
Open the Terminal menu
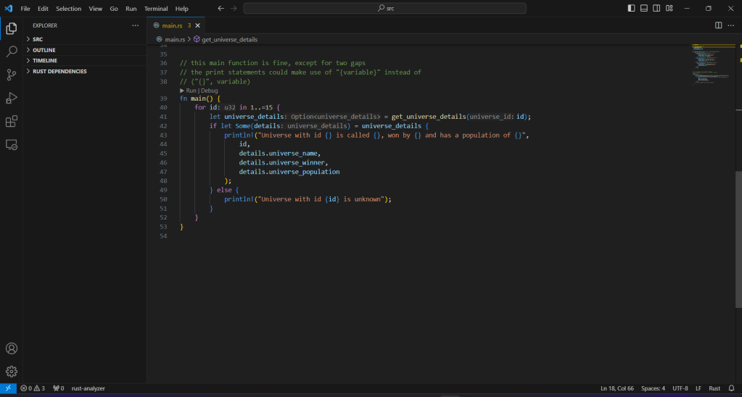155,9
